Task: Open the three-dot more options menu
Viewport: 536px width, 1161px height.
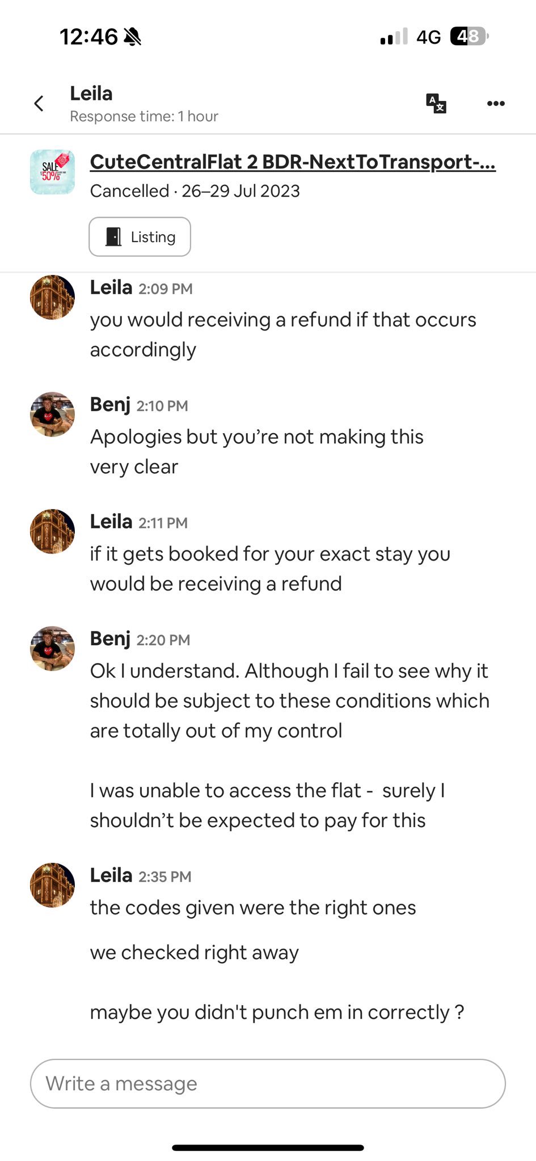Action: [x=496, y=104]
